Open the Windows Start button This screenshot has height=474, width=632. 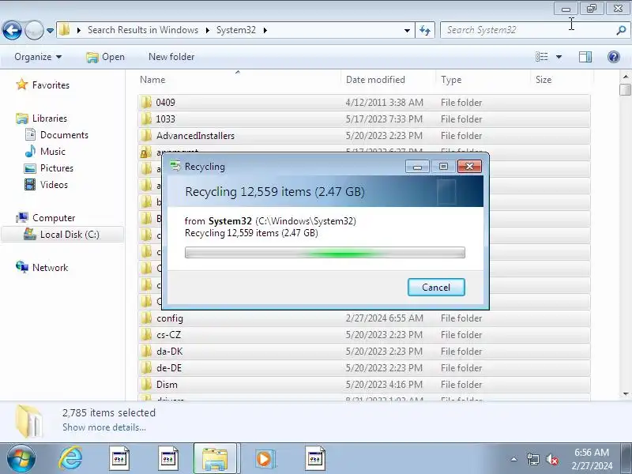(x=21, y=459)
